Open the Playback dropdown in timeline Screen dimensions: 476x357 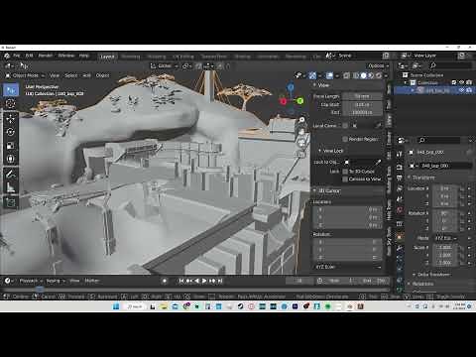pos(30,281)
